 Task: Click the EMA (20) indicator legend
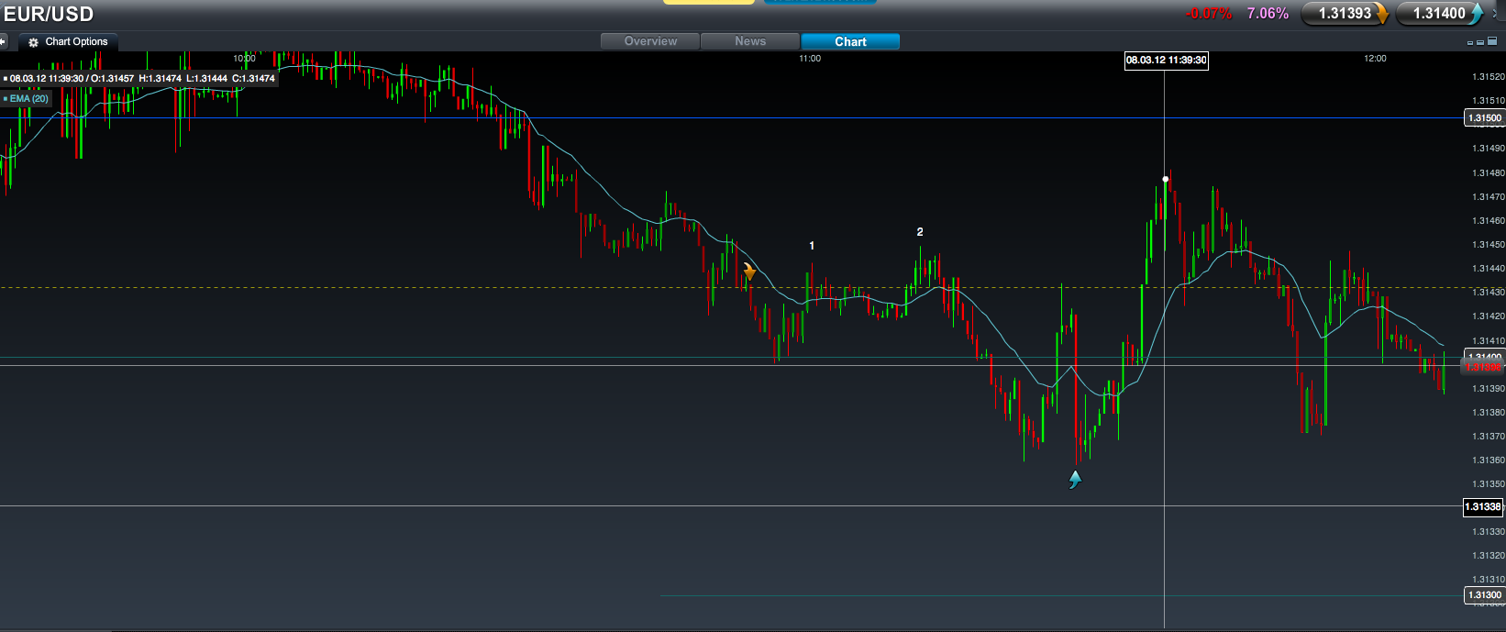(28, 98)
